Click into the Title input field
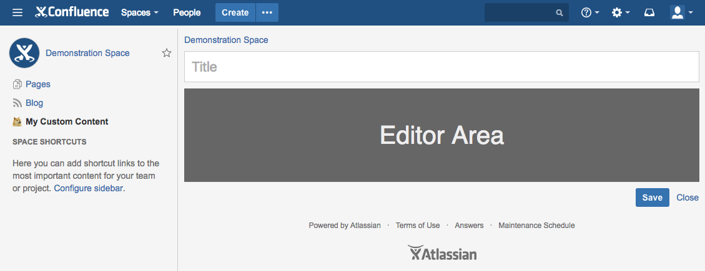 (x=441, y=67)
